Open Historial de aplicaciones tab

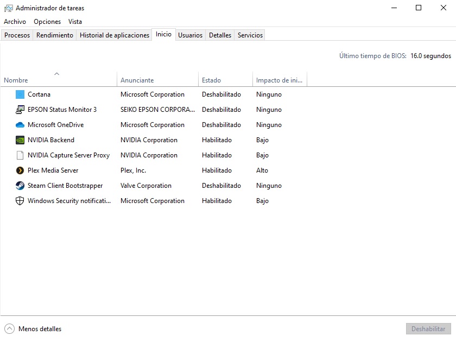click(115, 35)
